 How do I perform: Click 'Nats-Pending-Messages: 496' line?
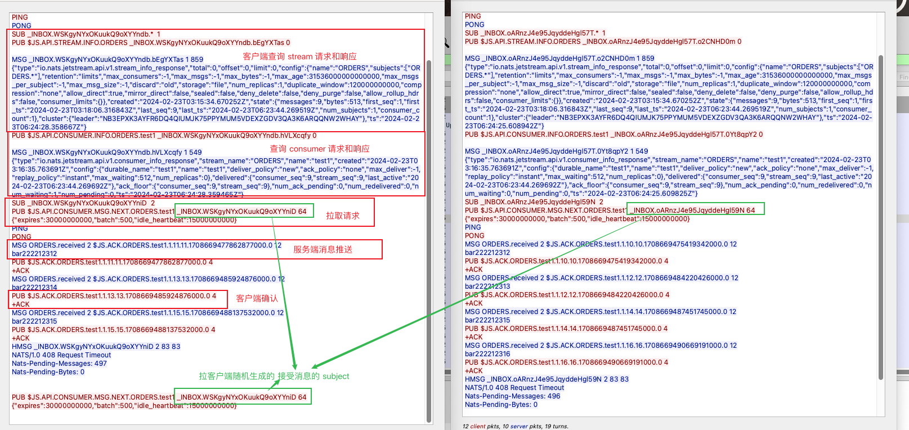[512, 396]
